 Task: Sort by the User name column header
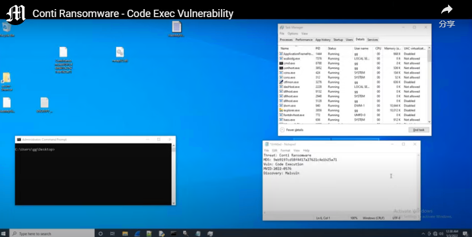[364, 48]
